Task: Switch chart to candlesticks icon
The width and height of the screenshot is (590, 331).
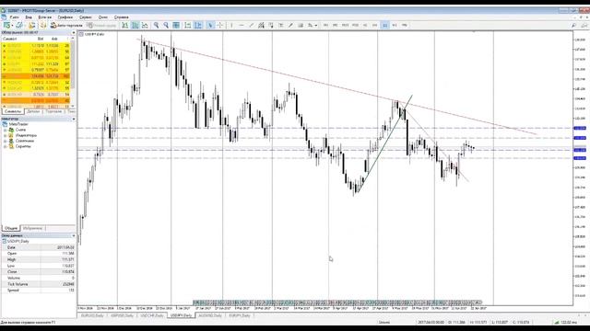Action: coord(136,25)
